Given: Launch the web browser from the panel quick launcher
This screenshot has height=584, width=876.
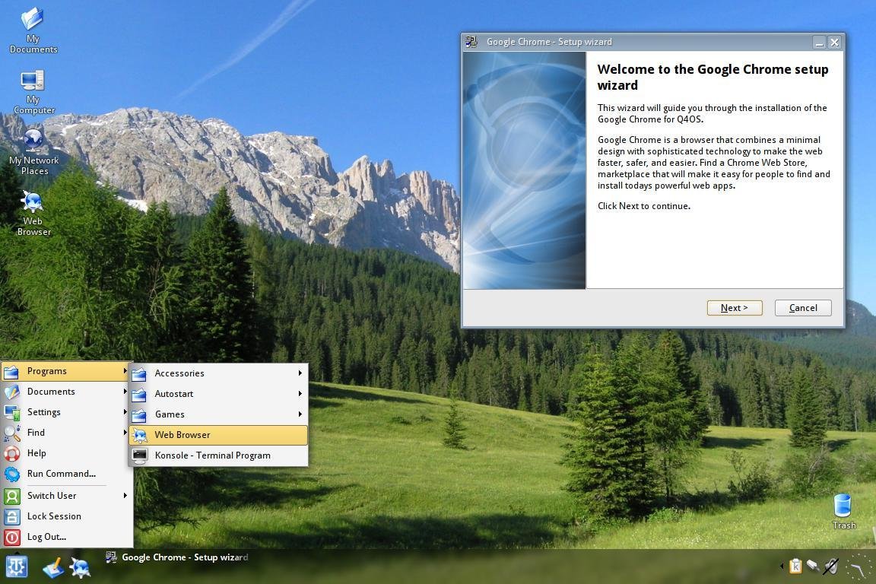Looking at the screenshot, I should (x=80, y=568).
